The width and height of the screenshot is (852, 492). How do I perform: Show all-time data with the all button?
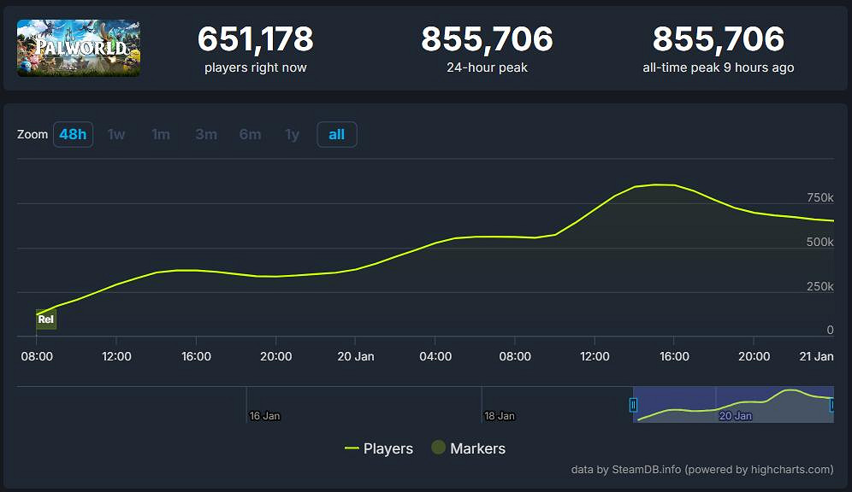(x=336, y=134)
